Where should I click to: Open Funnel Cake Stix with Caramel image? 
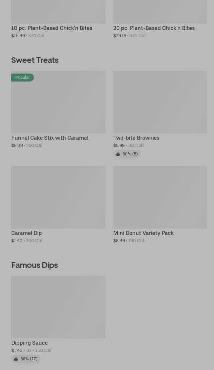(x=58, y=102)
